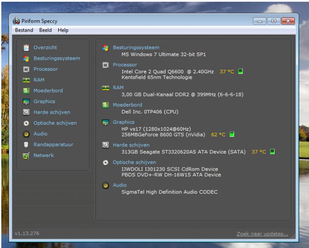Select Graphics in the sidebar
This screenshot has height=248, width=309.
pyautogui.click(x=44, y=101)
